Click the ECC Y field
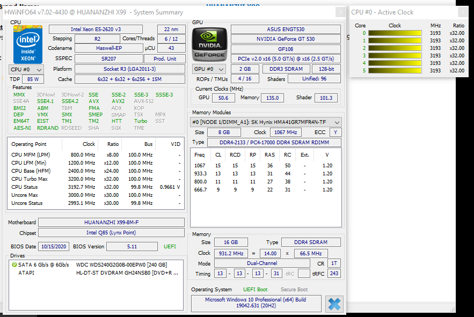The image size is (474, 317). 336,132
